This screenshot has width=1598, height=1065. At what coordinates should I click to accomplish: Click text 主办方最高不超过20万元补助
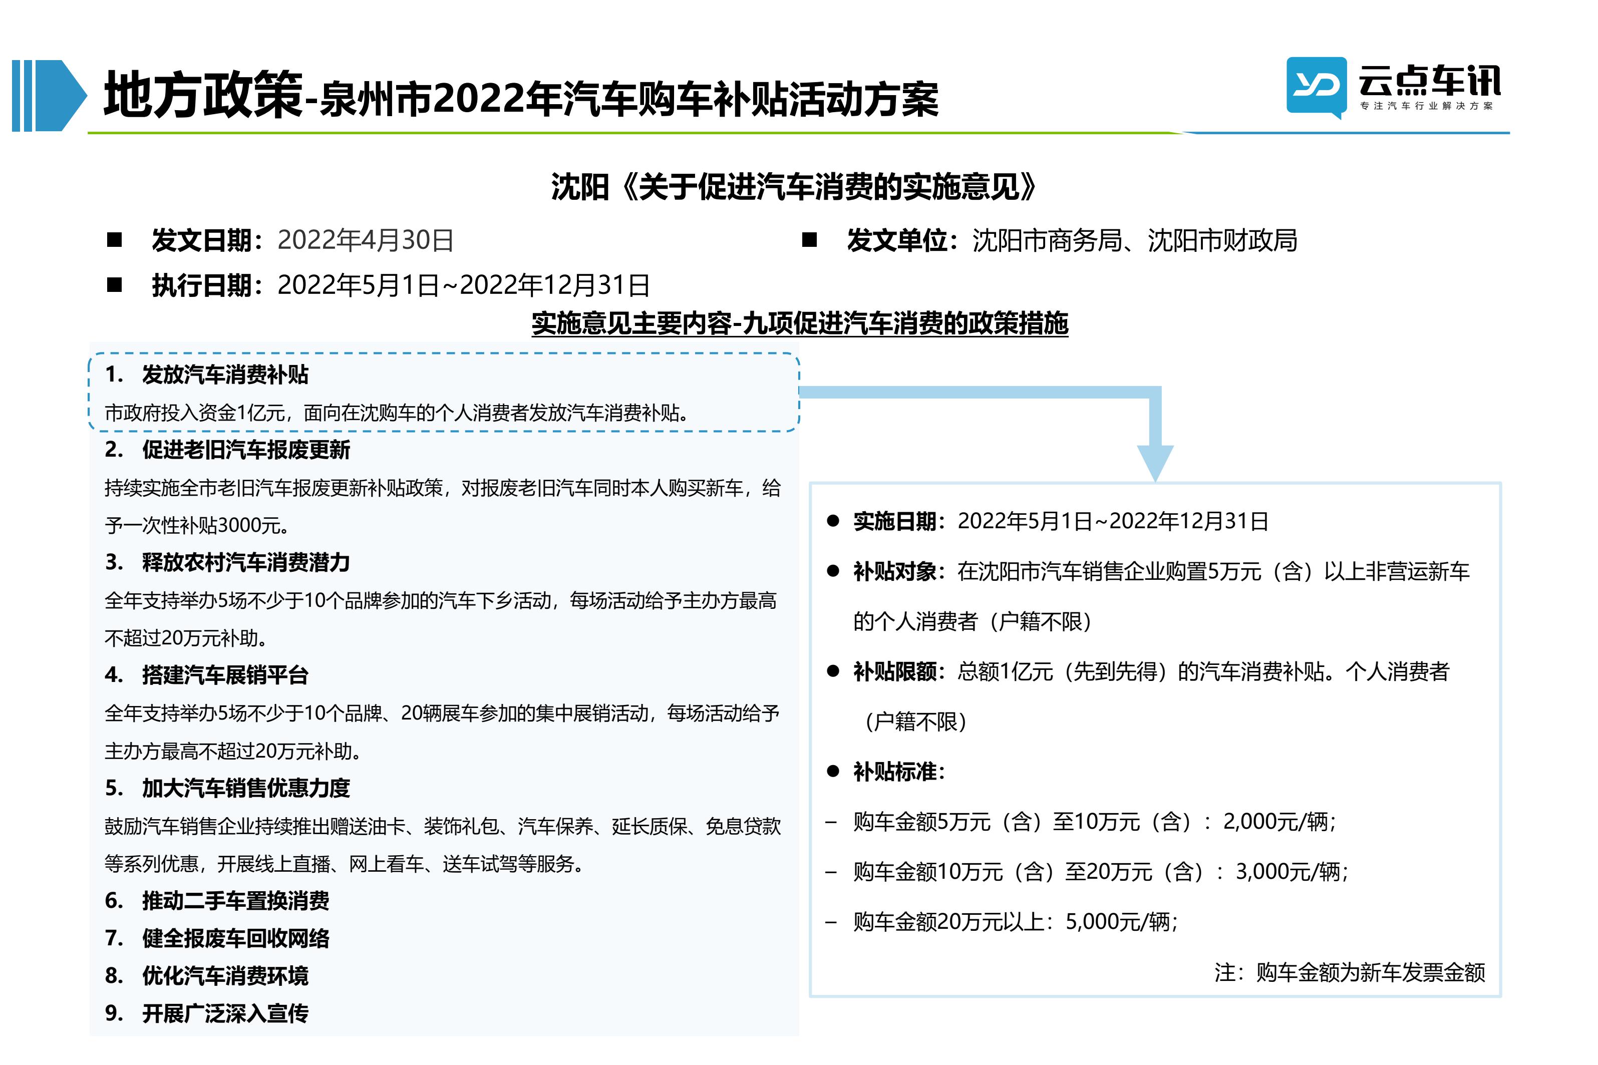tap(234, 751)
